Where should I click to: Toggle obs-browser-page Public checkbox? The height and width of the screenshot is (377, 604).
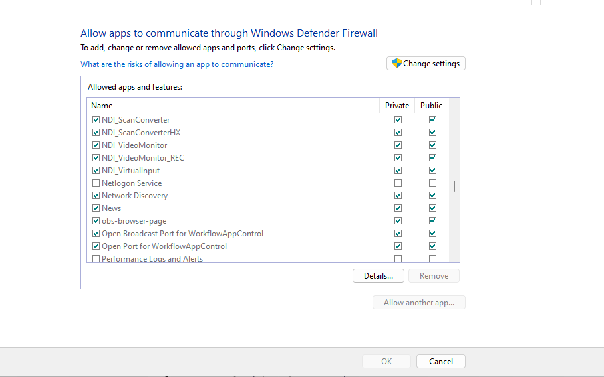pyautogui.click(x=432, y=221)
